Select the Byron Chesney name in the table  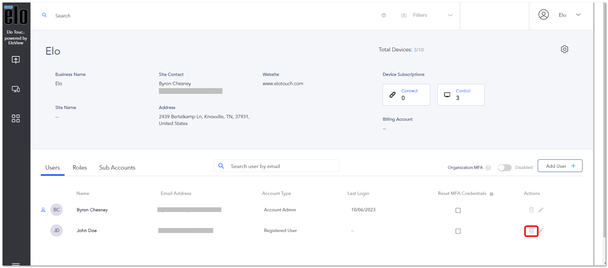(92, 210)
